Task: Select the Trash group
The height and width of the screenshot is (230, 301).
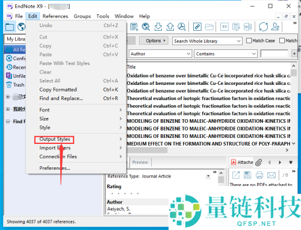Action: (x=15, y=85)
